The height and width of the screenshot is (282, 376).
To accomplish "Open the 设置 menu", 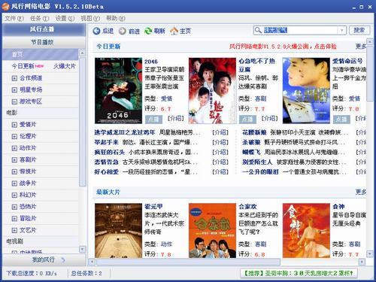I will (65, 18).
